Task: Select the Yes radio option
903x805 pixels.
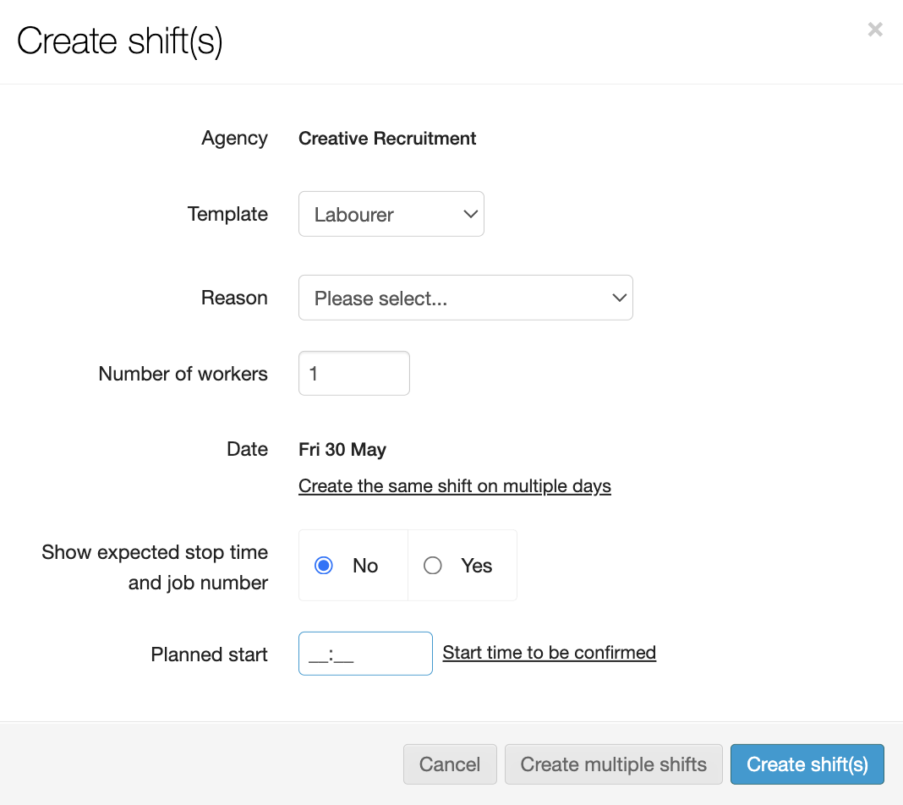Action: coord(433,566)
